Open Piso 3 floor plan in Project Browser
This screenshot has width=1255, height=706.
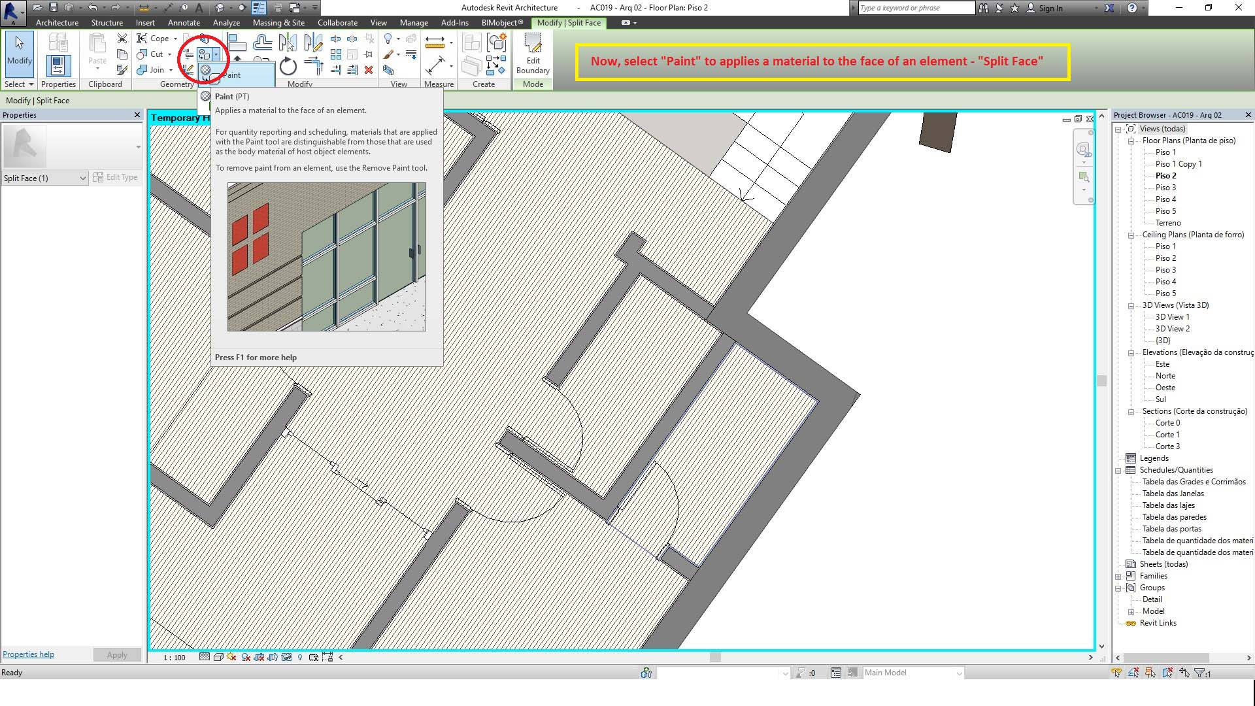pos(1165,188)
